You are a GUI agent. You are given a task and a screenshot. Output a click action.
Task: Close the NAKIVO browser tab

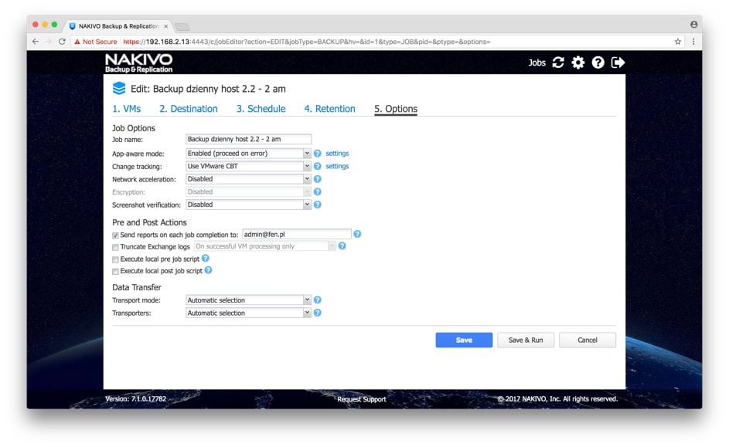(166, 26)
